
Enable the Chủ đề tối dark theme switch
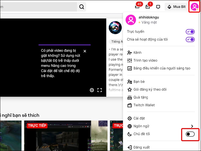[190, 134]
